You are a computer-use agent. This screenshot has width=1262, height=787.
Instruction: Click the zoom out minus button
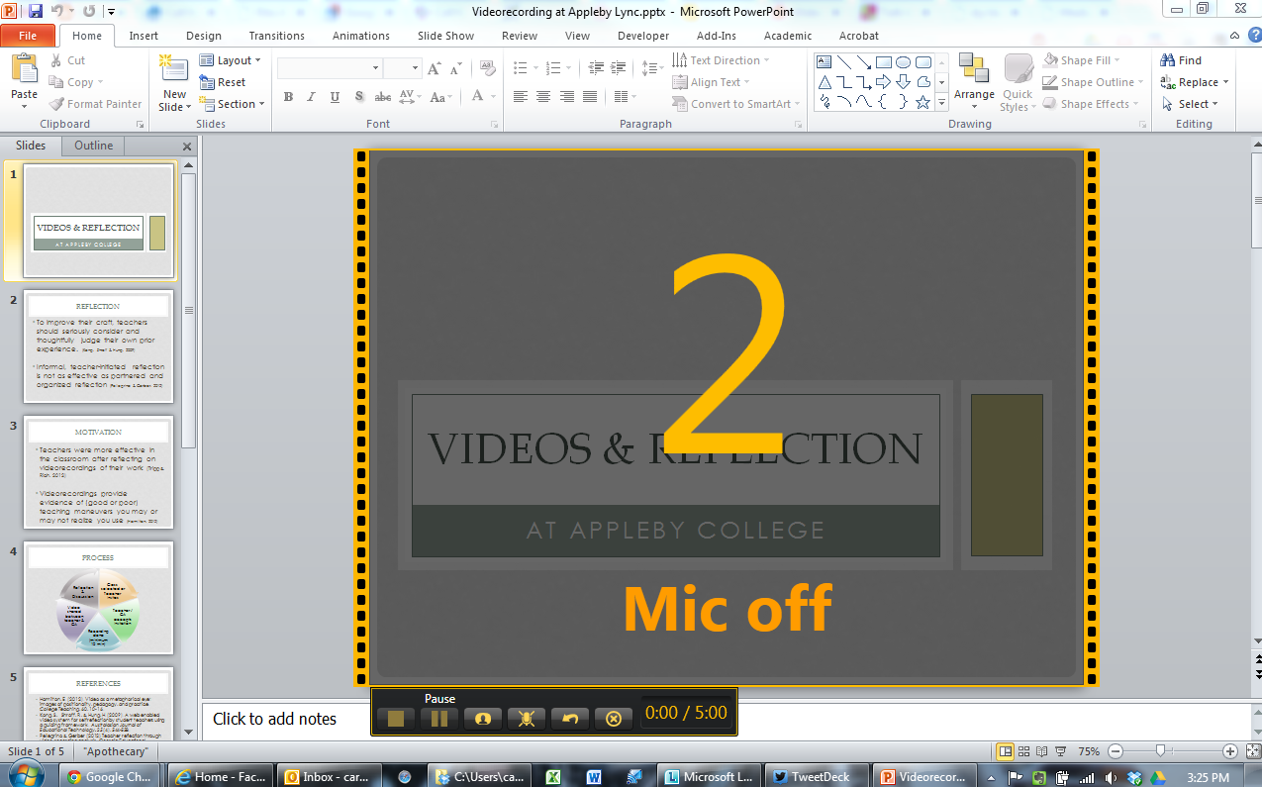coord(1116,751)
